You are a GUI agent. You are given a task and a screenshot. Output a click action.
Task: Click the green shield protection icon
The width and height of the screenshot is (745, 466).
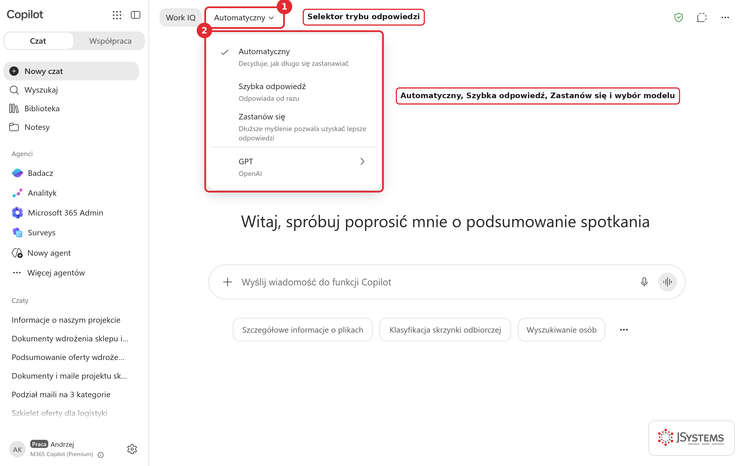[x=679, y=17]
